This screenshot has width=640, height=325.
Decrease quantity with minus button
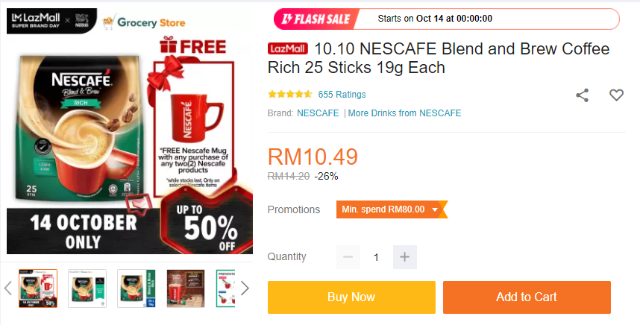tap(348, 257)
